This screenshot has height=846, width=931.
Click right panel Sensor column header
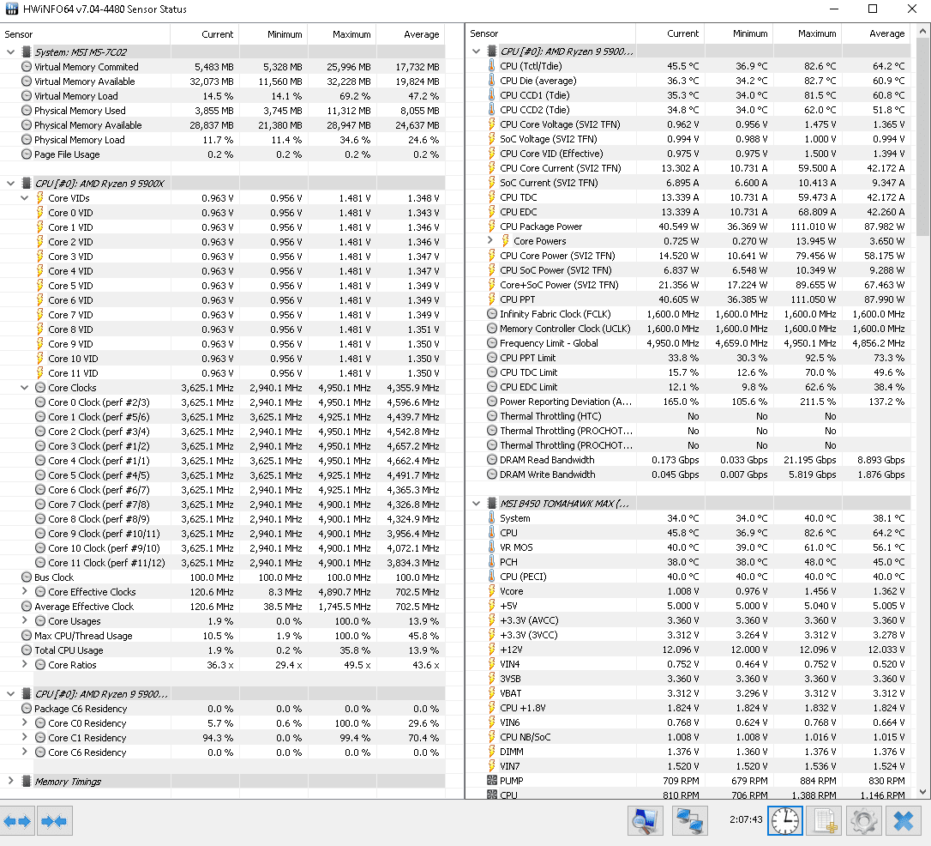(550, 33)
